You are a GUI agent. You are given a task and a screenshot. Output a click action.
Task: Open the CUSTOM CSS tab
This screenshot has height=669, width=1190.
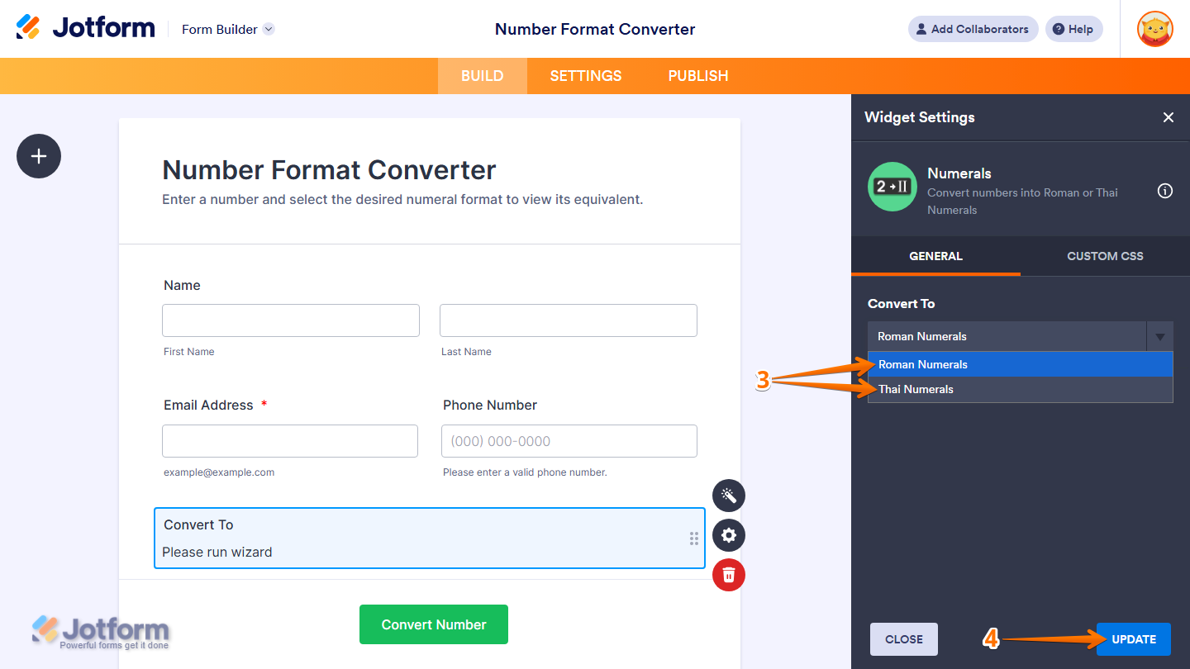point(1105,256)
